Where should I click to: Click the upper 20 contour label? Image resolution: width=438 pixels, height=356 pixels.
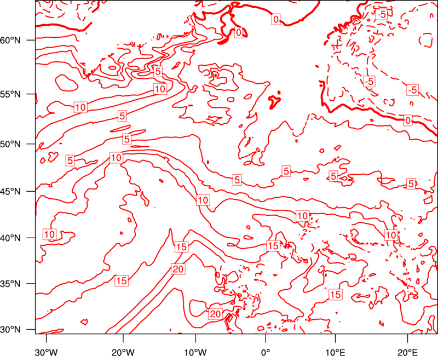pos(178,269)
